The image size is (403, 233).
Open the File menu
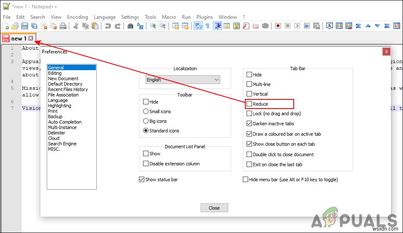[7, 17]
